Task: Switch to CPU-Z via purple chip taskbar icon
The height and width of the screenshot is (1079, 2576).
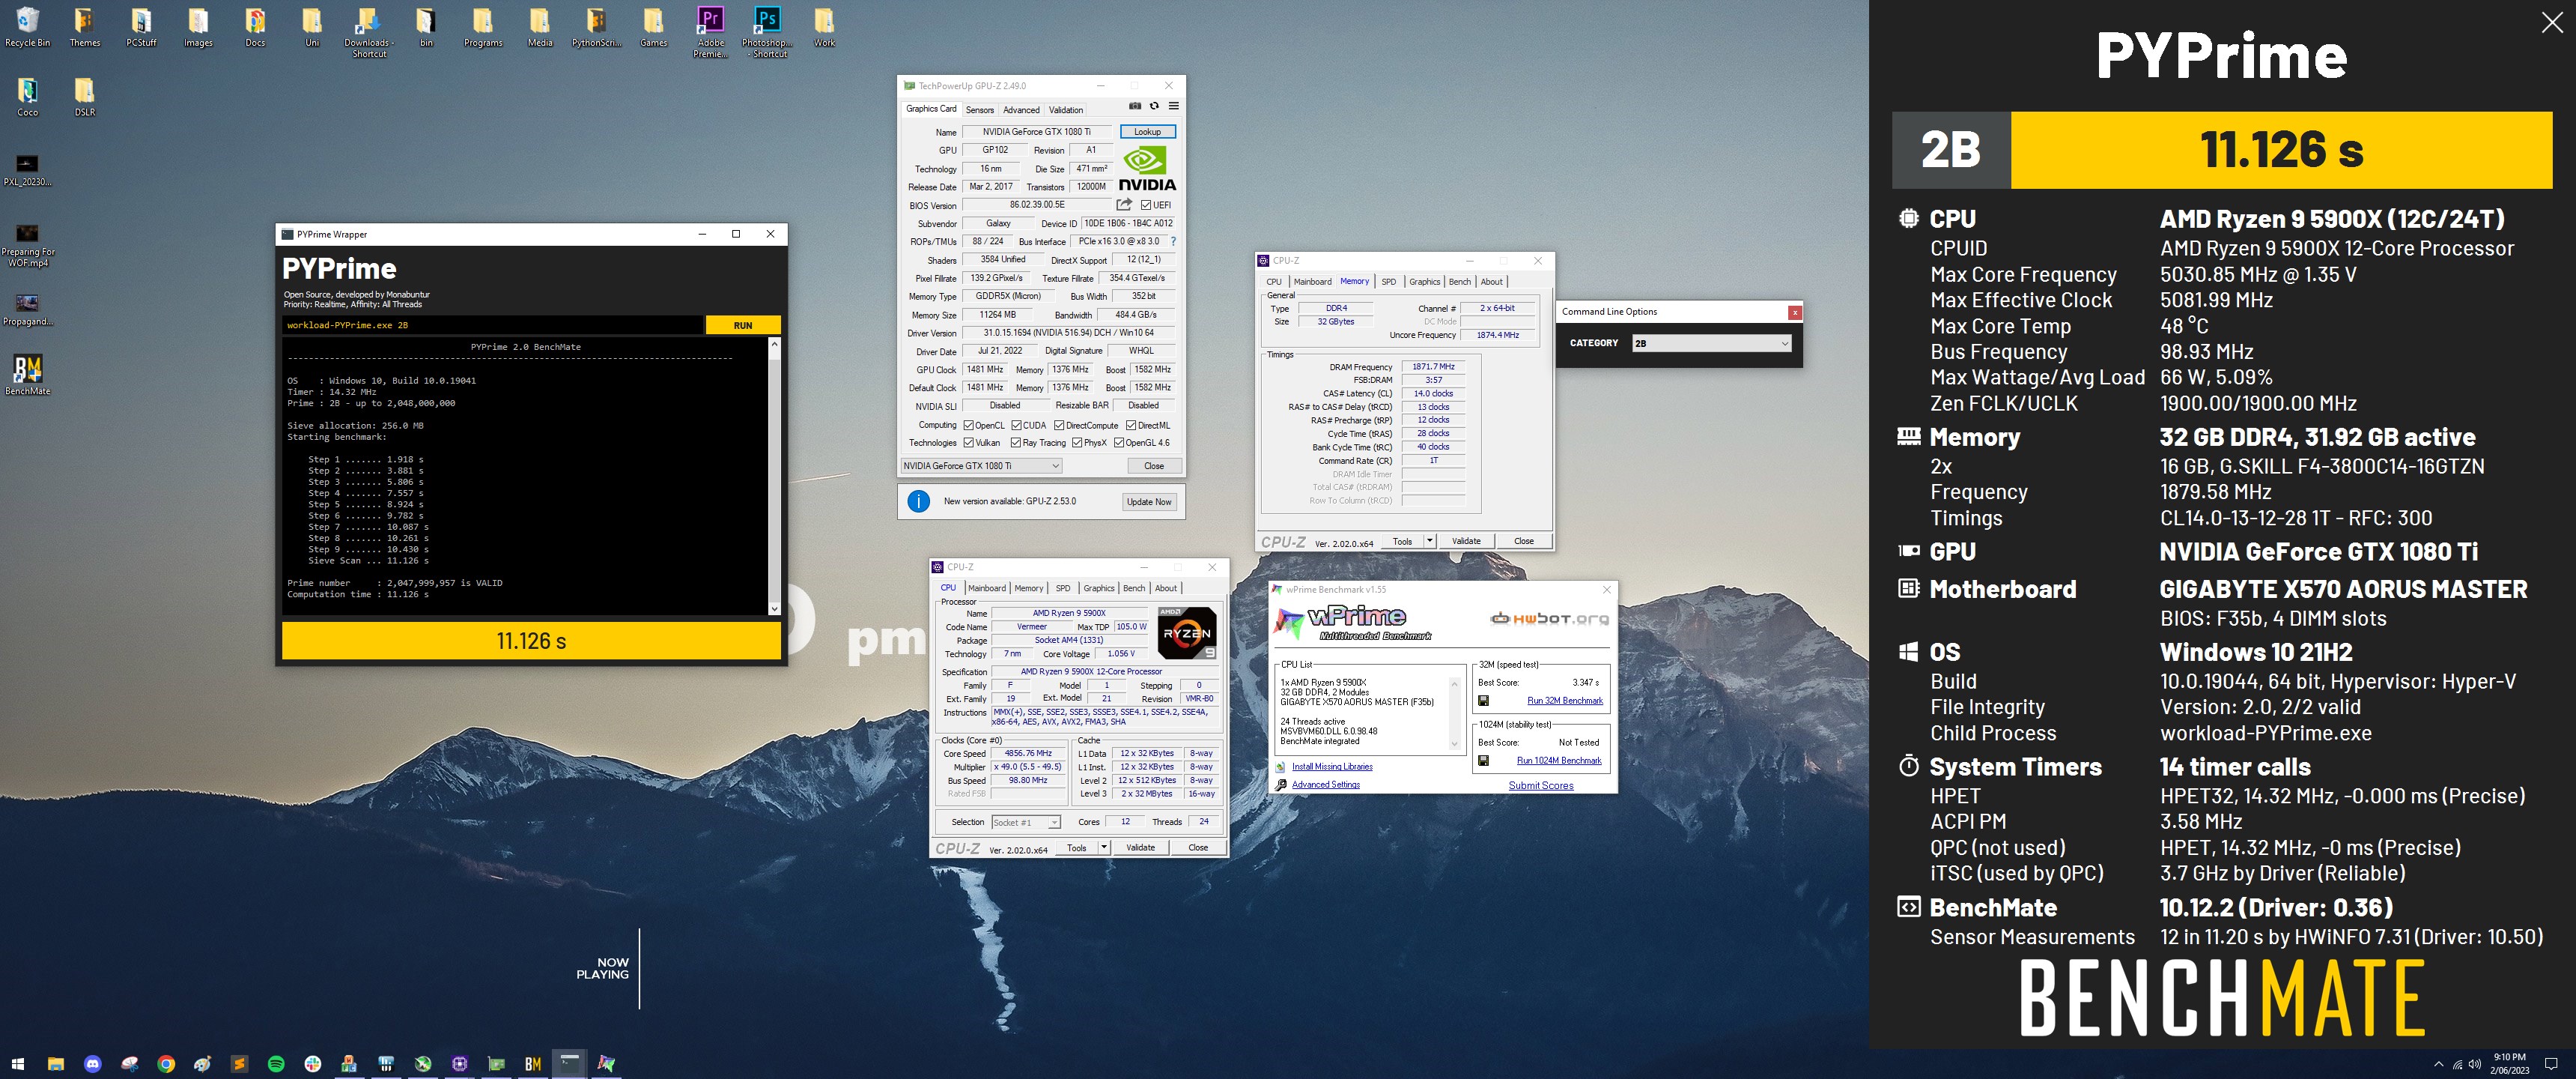Action: tap(460, 1064)
